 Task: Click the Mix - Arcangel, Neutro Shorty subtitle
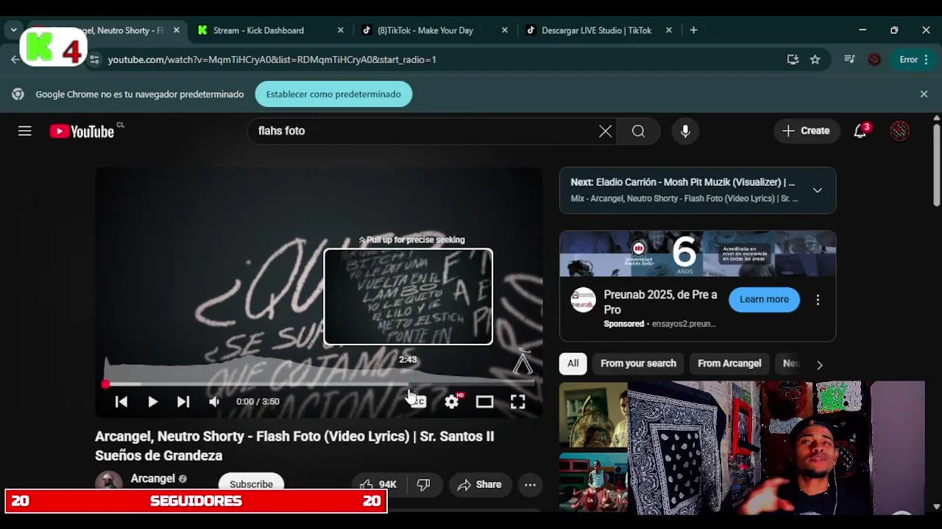pyautogui.click(x=684, y=198)
